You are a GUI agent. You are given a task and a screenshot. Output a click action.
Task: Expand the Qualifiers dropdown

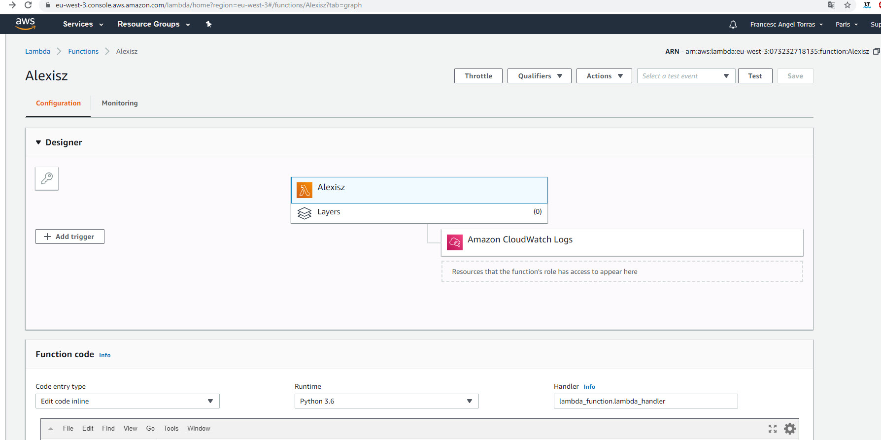[540, 76]
